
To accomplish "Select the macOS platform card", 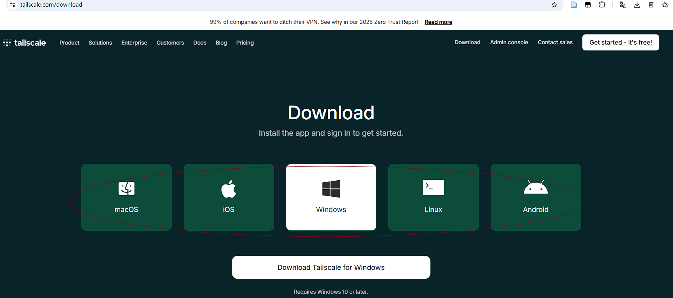I will (x=127, y=197).
